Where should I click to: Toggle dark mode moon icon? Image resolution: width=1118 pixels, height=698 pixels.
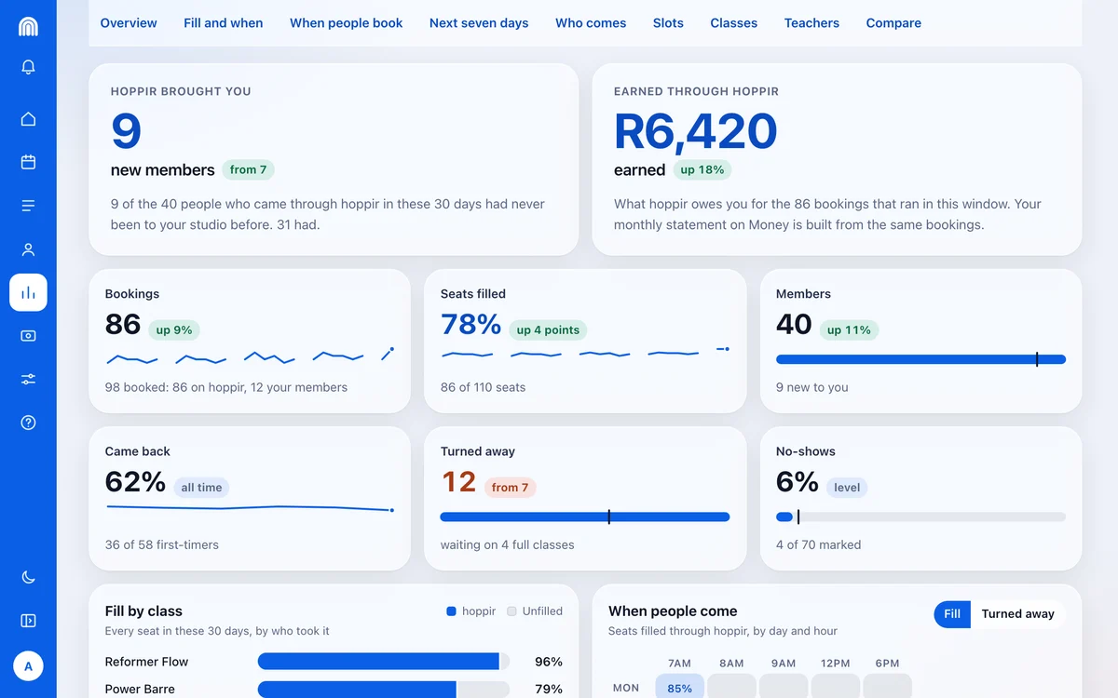28,577
